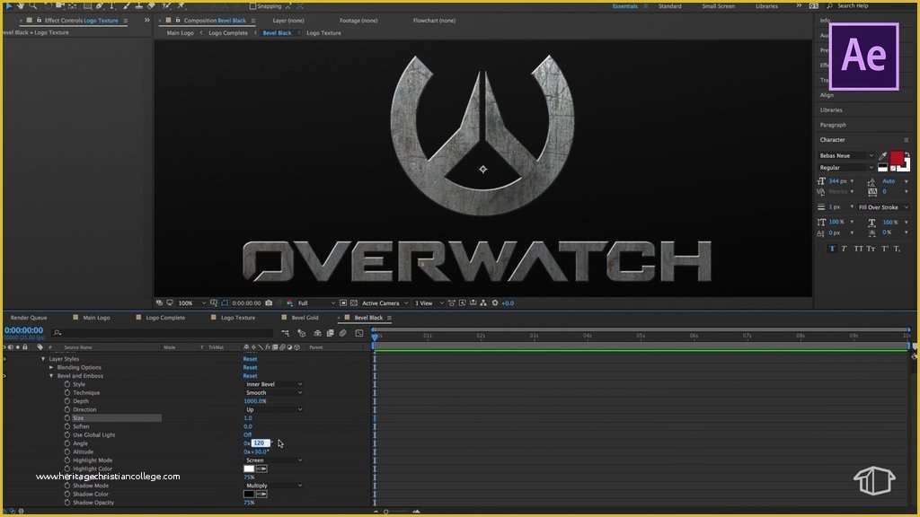Screen dimensions: 920x517
Task: Toggle the Snapping checkbox
Action: coord(252,6)
